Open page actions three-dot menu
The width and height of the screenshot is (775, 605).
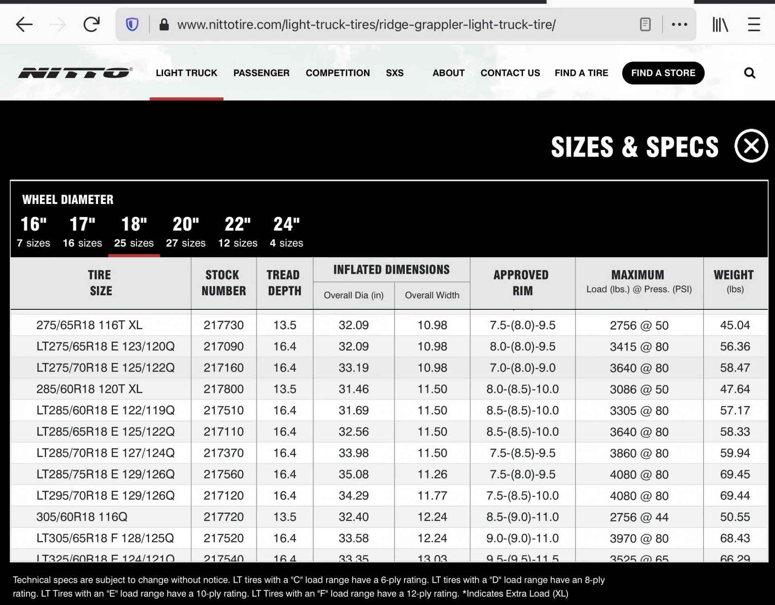pyautogui.click(x=679, y=25)
